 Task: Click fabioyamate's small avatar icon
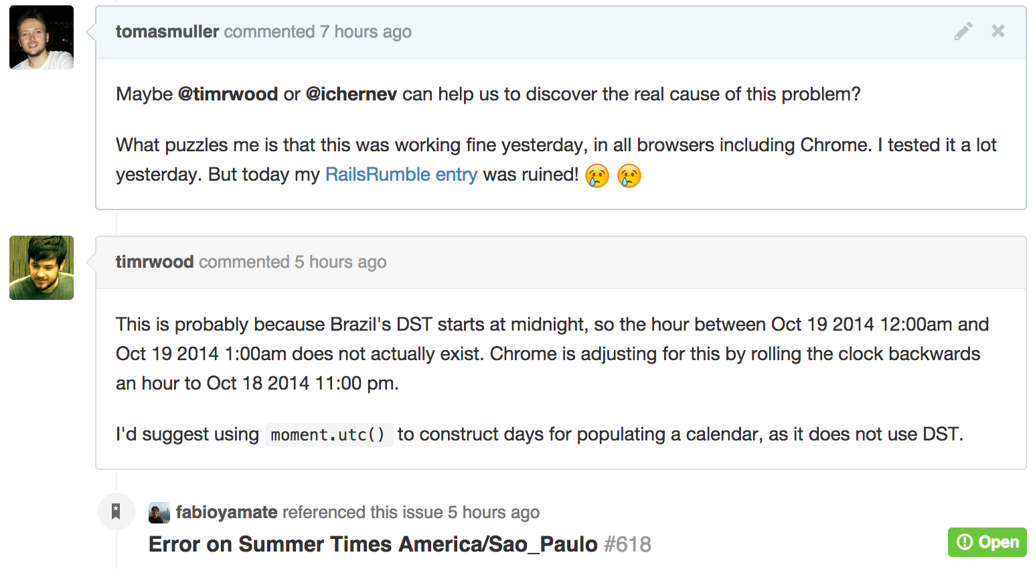pos(159,513)
